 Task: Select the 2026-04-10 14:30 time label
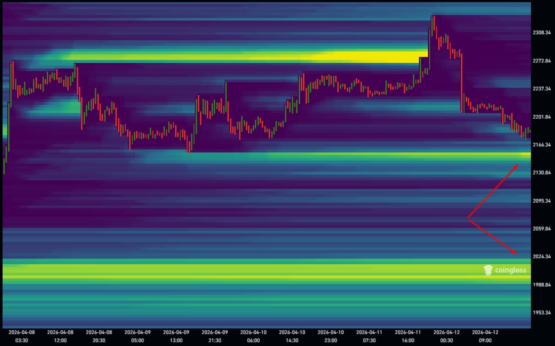coord(292,336)
